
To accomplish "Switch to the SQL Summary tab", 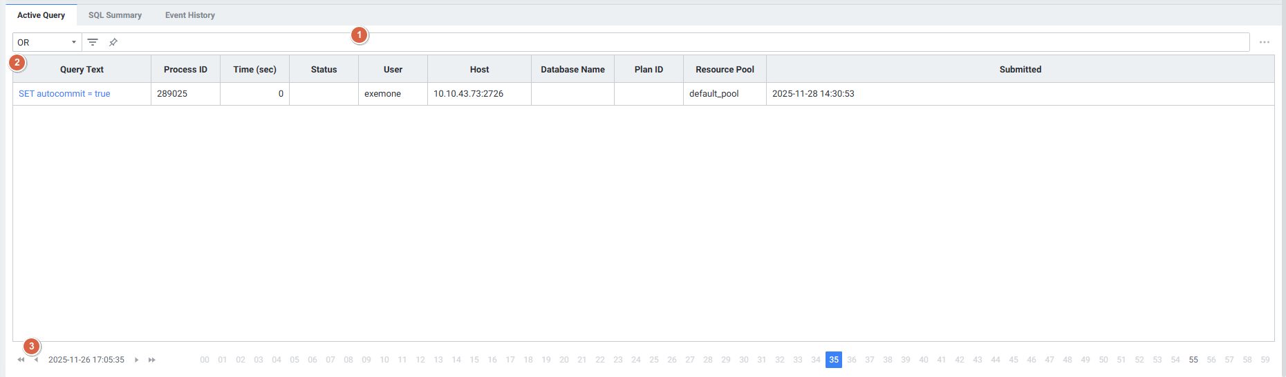I will tap(115, 15).
